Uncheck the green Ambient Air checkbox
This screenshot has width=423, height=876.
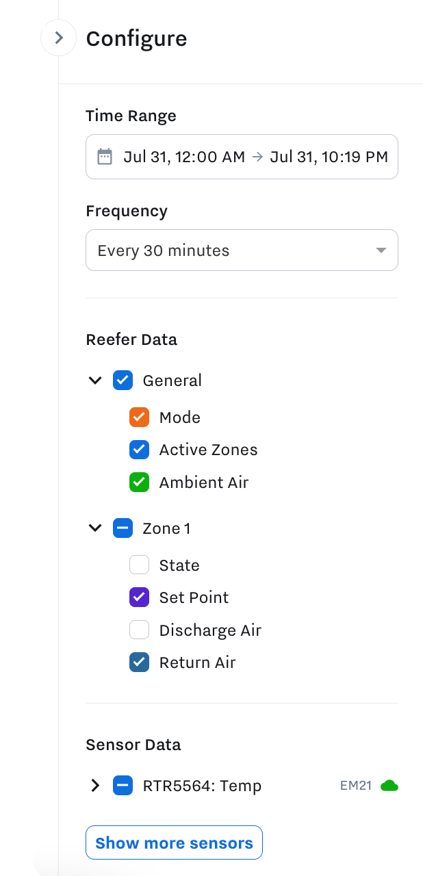[139, 482]
